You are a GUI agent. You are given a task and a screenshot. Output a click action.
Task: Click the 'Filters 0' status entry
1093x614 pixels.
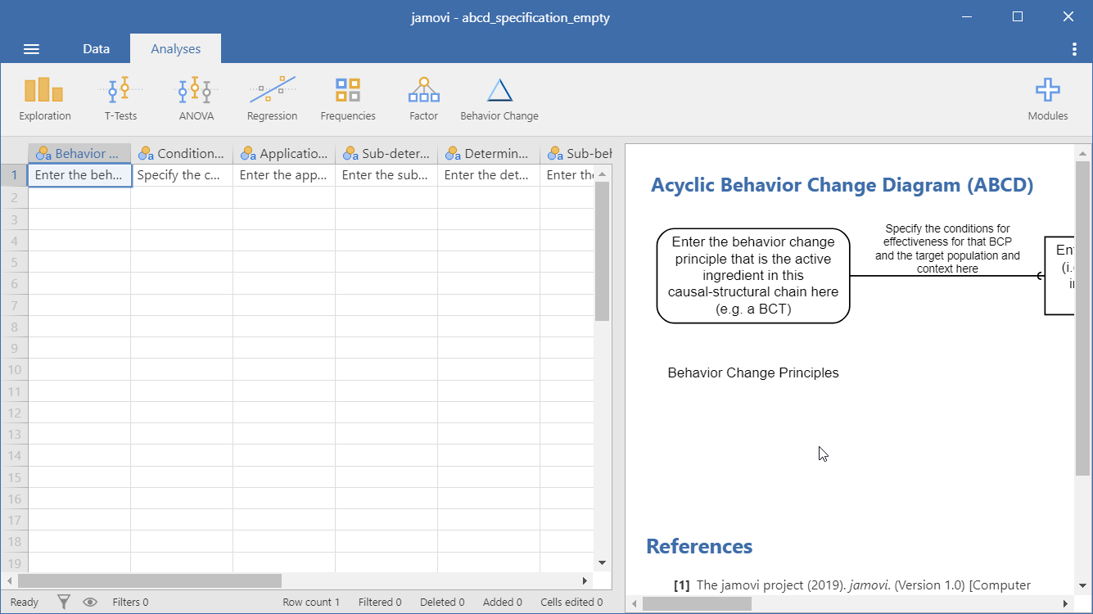click(130, 603)
